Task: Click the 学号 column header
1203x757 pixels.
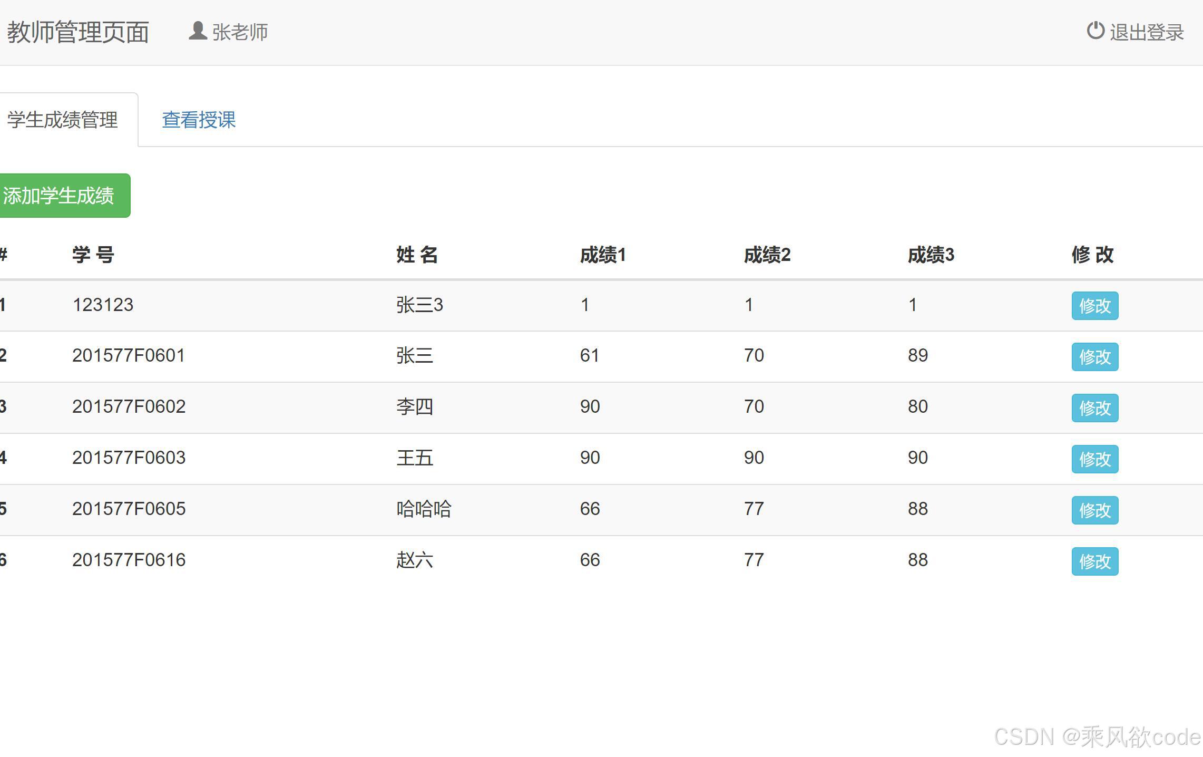Action: click(93, 255)
